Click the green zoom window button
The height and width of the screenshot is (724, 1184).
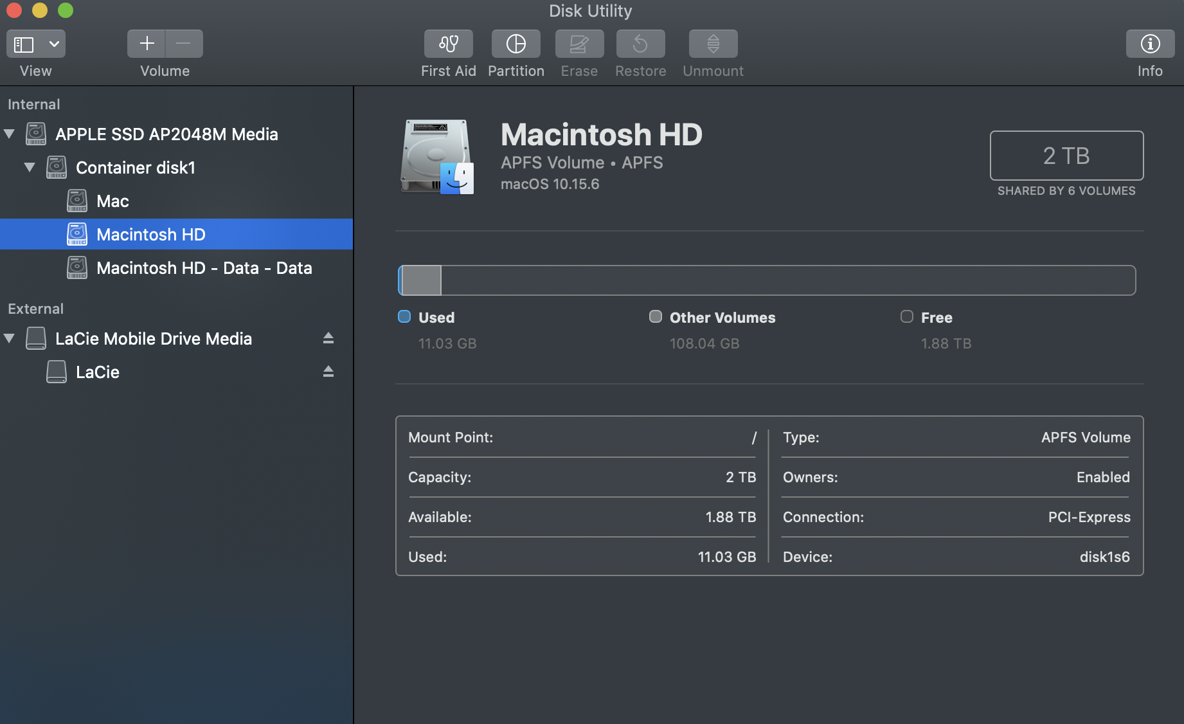point(65,10)
